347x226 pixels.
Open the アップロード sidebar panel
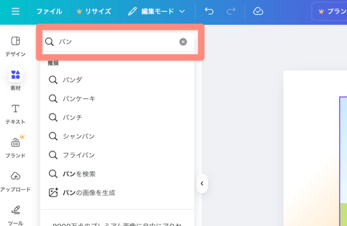coord(16,181)
